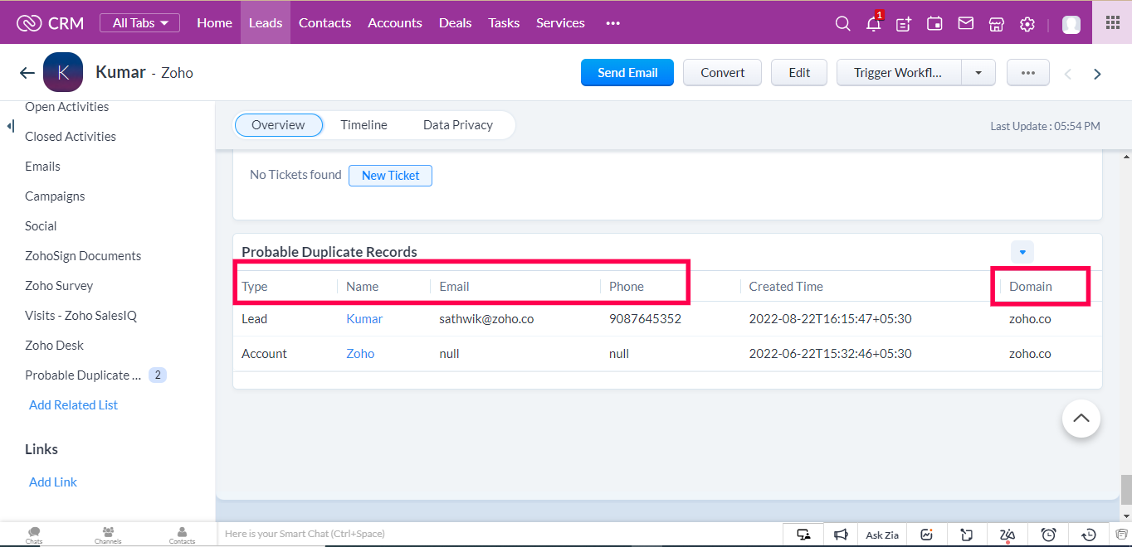Switch to the Data Privacy view
The height and width of the screenshot is (547, 1132).
click(x=458, y=125)
